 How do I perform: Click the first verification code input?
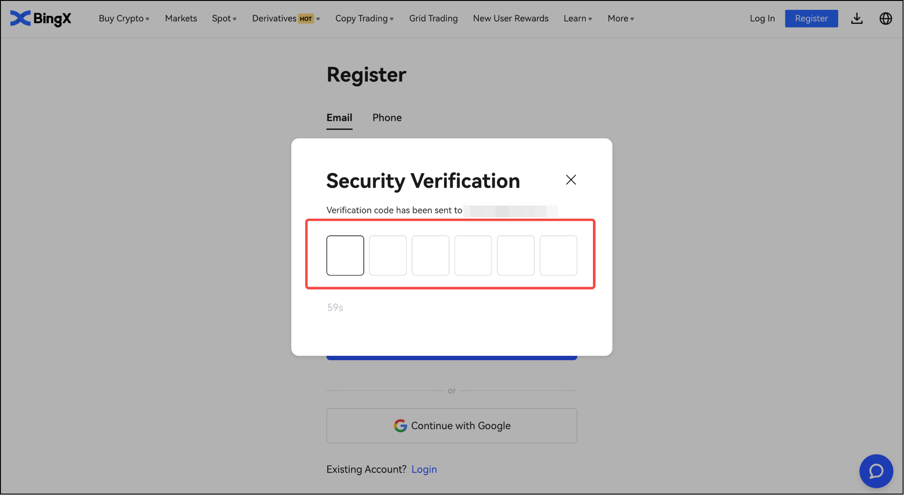pyautogui.click(x=345, y=256)
